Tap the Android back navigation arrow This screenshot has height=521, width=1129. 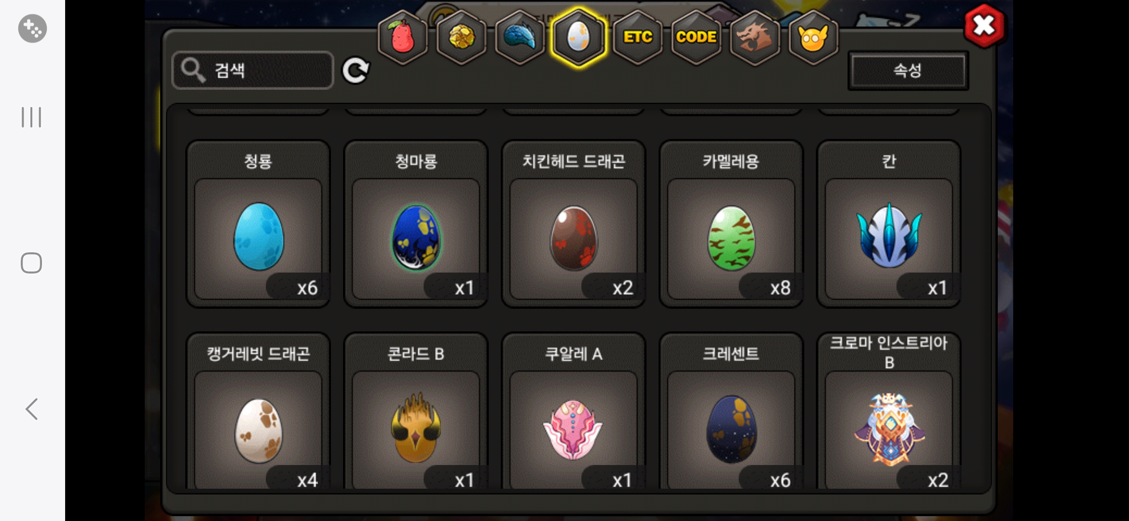tap(31, 409)
